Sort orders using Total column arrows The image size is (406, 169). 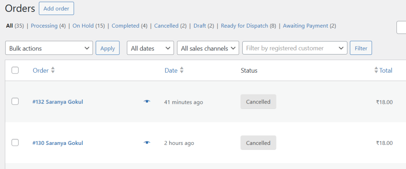[x=376, y=70]
